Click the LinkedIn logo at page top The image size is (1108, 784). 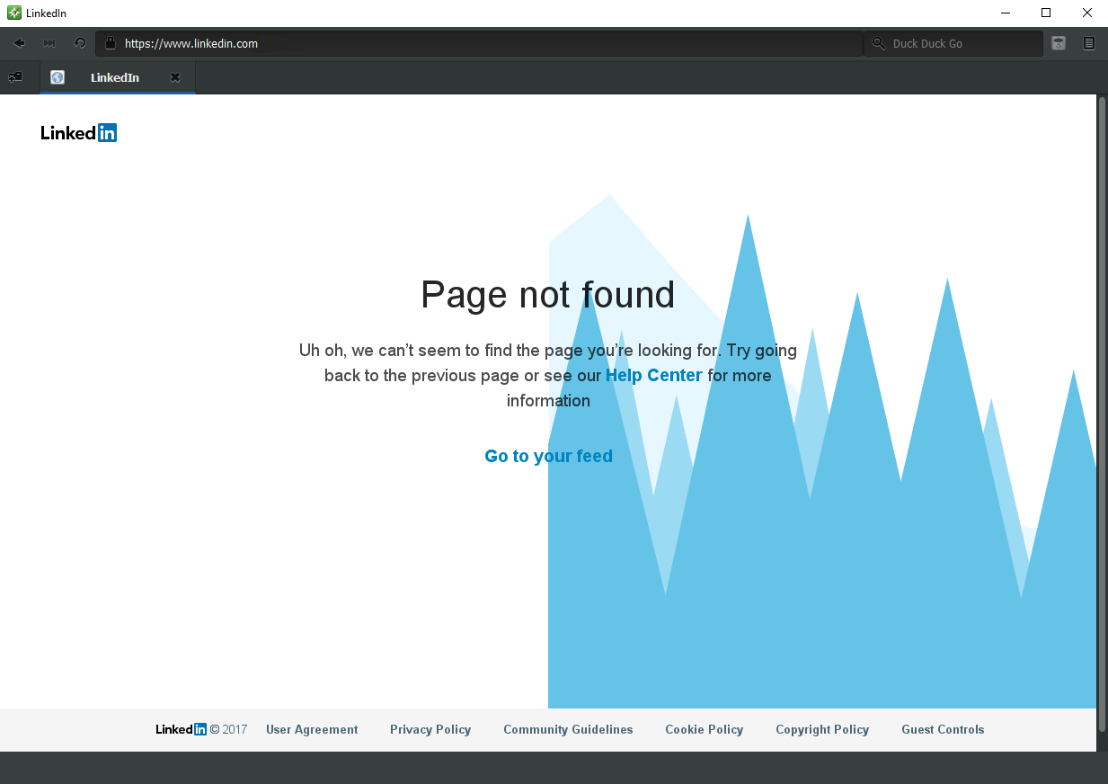click(x=79, y=133)
